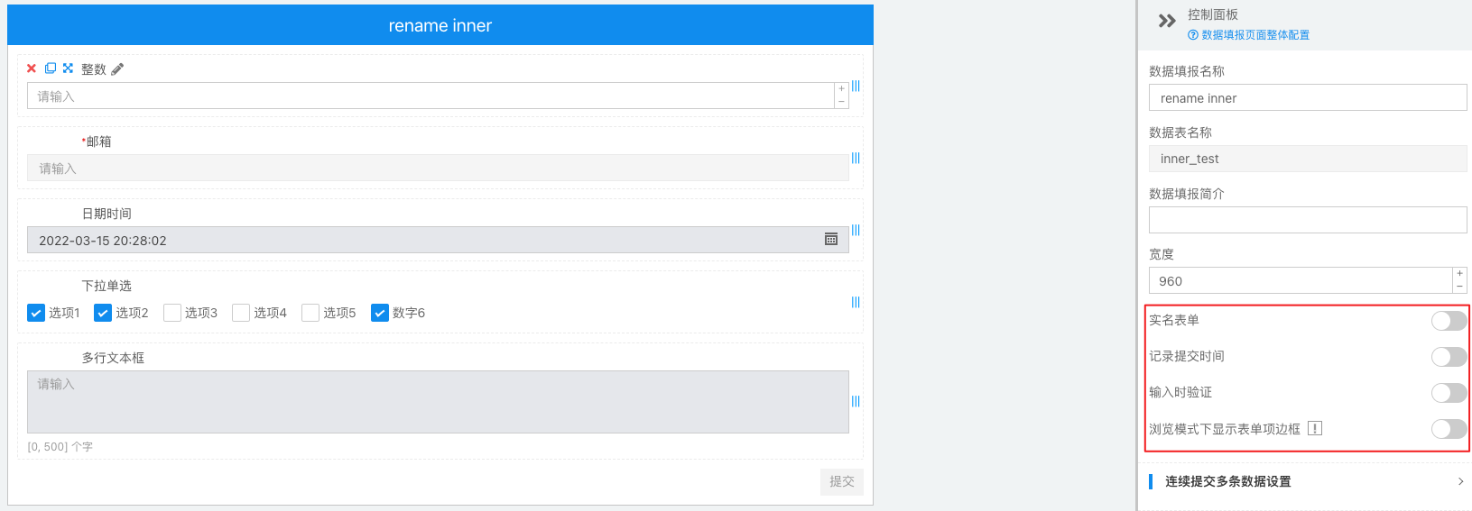Focus the 数据填报简介 text field

click(x=1308, y=220)
